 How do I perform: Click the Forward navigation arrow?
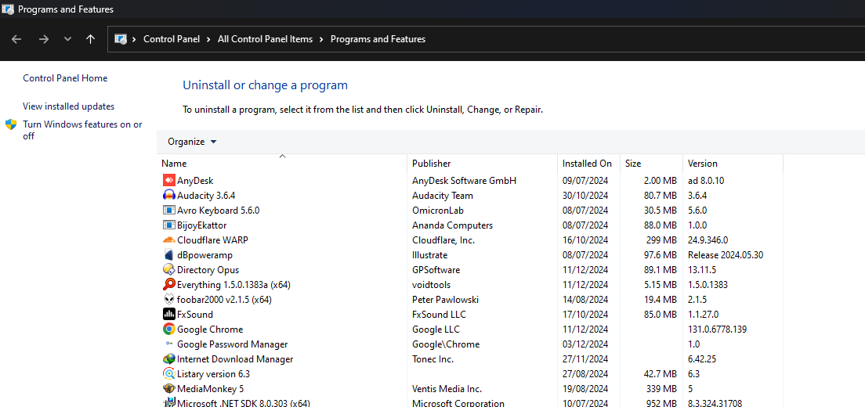pos(44,39)
